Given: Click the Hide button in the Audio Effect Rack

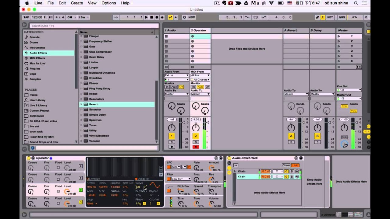Looking at the screenshot, I should click(x=295, y=165).
